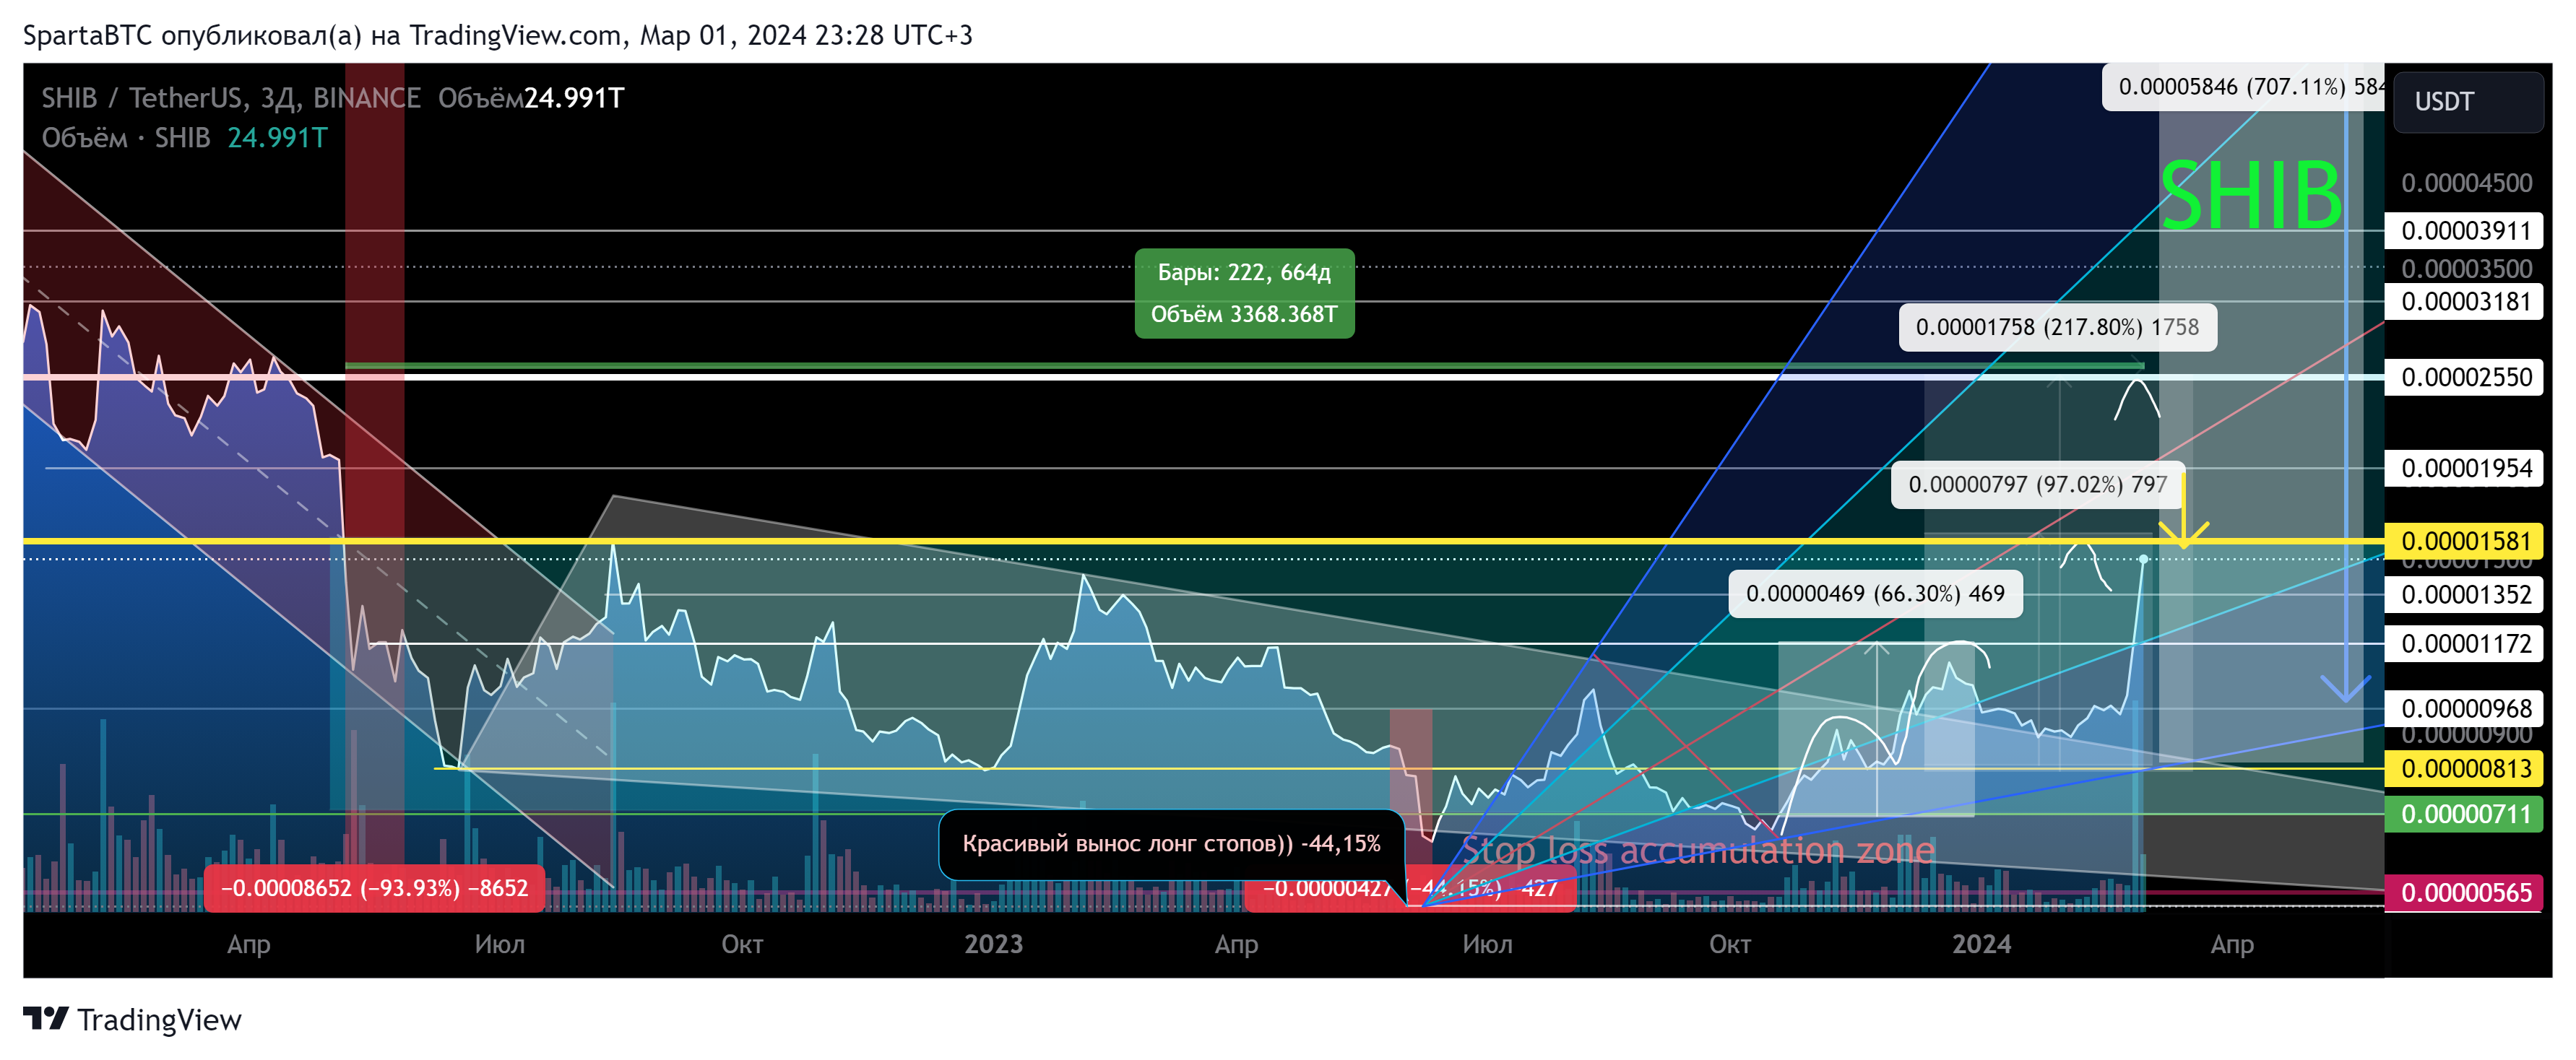Click the 0.00001352 price label

point(2464,595)
